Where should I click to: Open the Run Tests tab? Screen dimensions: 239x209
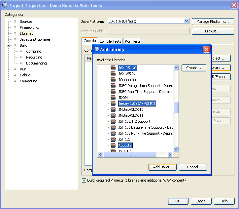pos(133,41)
